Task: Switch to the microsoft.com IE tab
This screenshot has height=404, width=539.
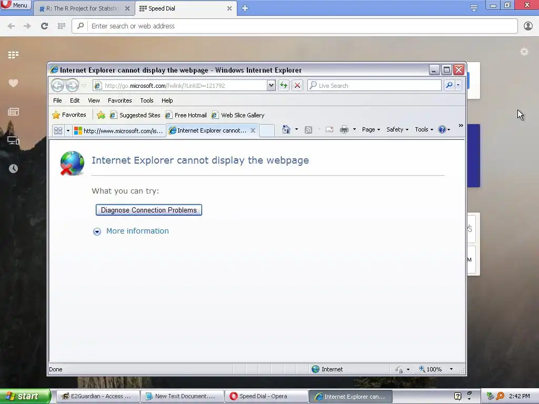Action: (x=119, y=130)
